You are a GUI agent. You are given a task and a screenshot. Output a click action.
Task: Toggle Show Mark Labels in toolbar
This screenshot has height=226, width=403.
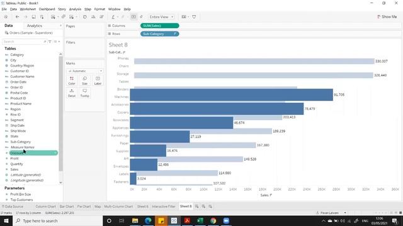[133, 17]
